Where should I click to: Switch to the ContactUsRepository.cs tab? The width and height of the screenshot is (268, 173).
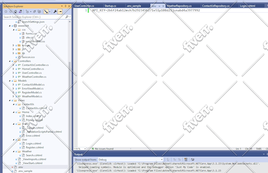[216, 6]
